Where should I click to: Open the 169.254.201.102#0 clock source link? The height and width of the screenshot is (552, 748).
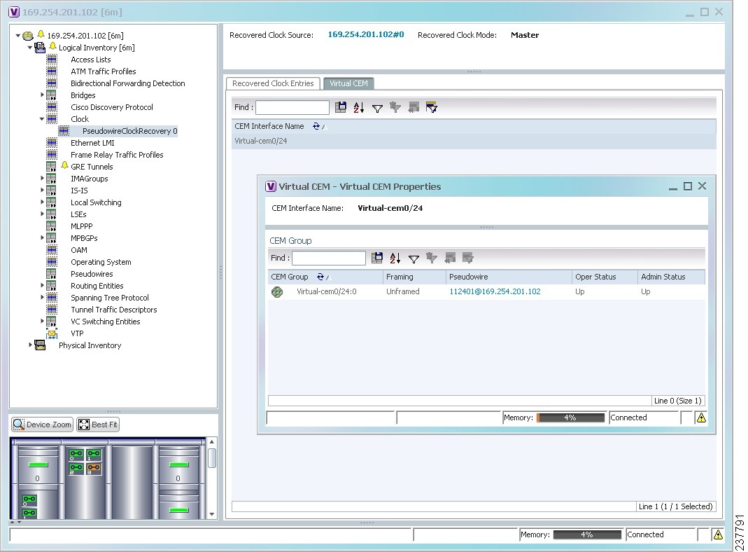point(366,34)
